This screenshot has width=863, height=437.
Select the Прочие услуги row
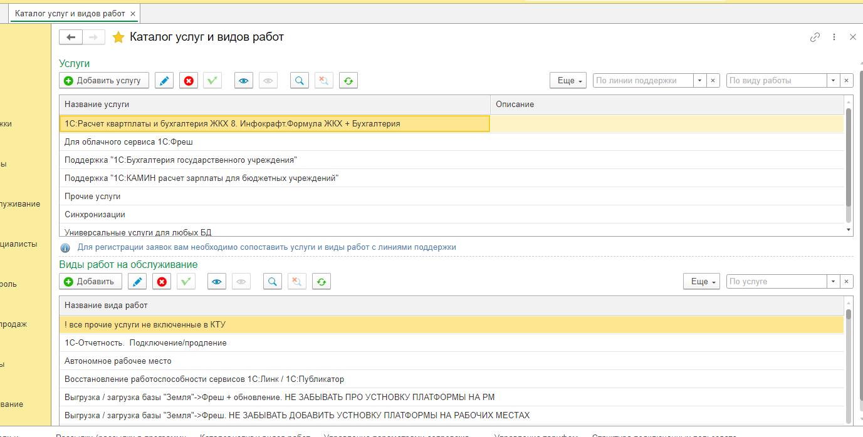pos(452,197)
